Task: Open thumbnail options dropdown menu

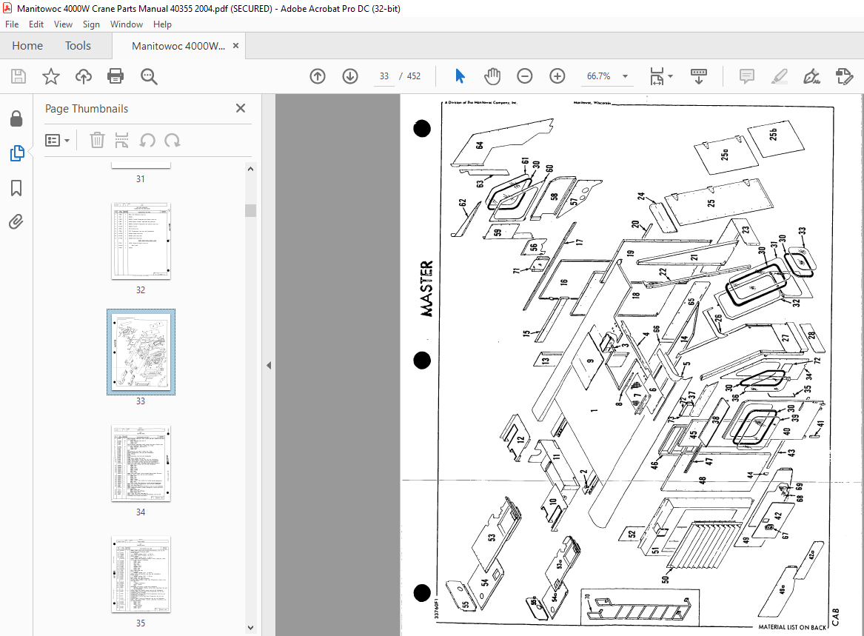Action: pos(57,141)
